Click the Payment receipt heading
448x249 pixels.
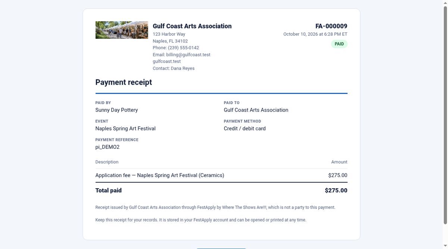click(124, 82)
